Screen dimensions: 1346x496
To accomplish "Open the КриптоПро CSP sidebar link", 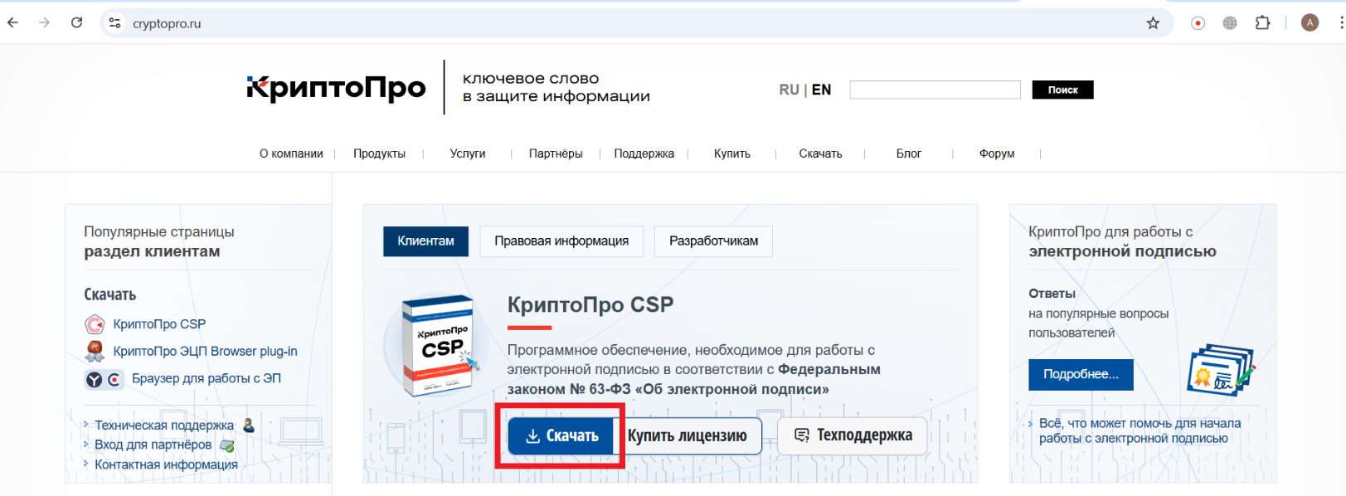I will [159, 324].
